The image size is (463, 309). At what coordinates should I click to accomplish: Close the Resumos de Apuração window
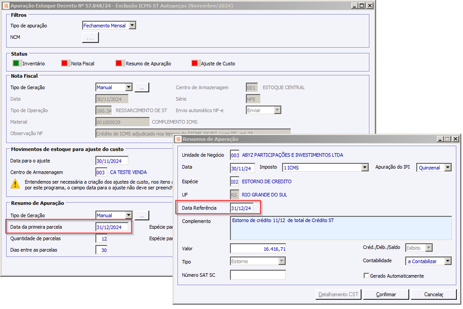pyautogui.click(x=456, y=139)
